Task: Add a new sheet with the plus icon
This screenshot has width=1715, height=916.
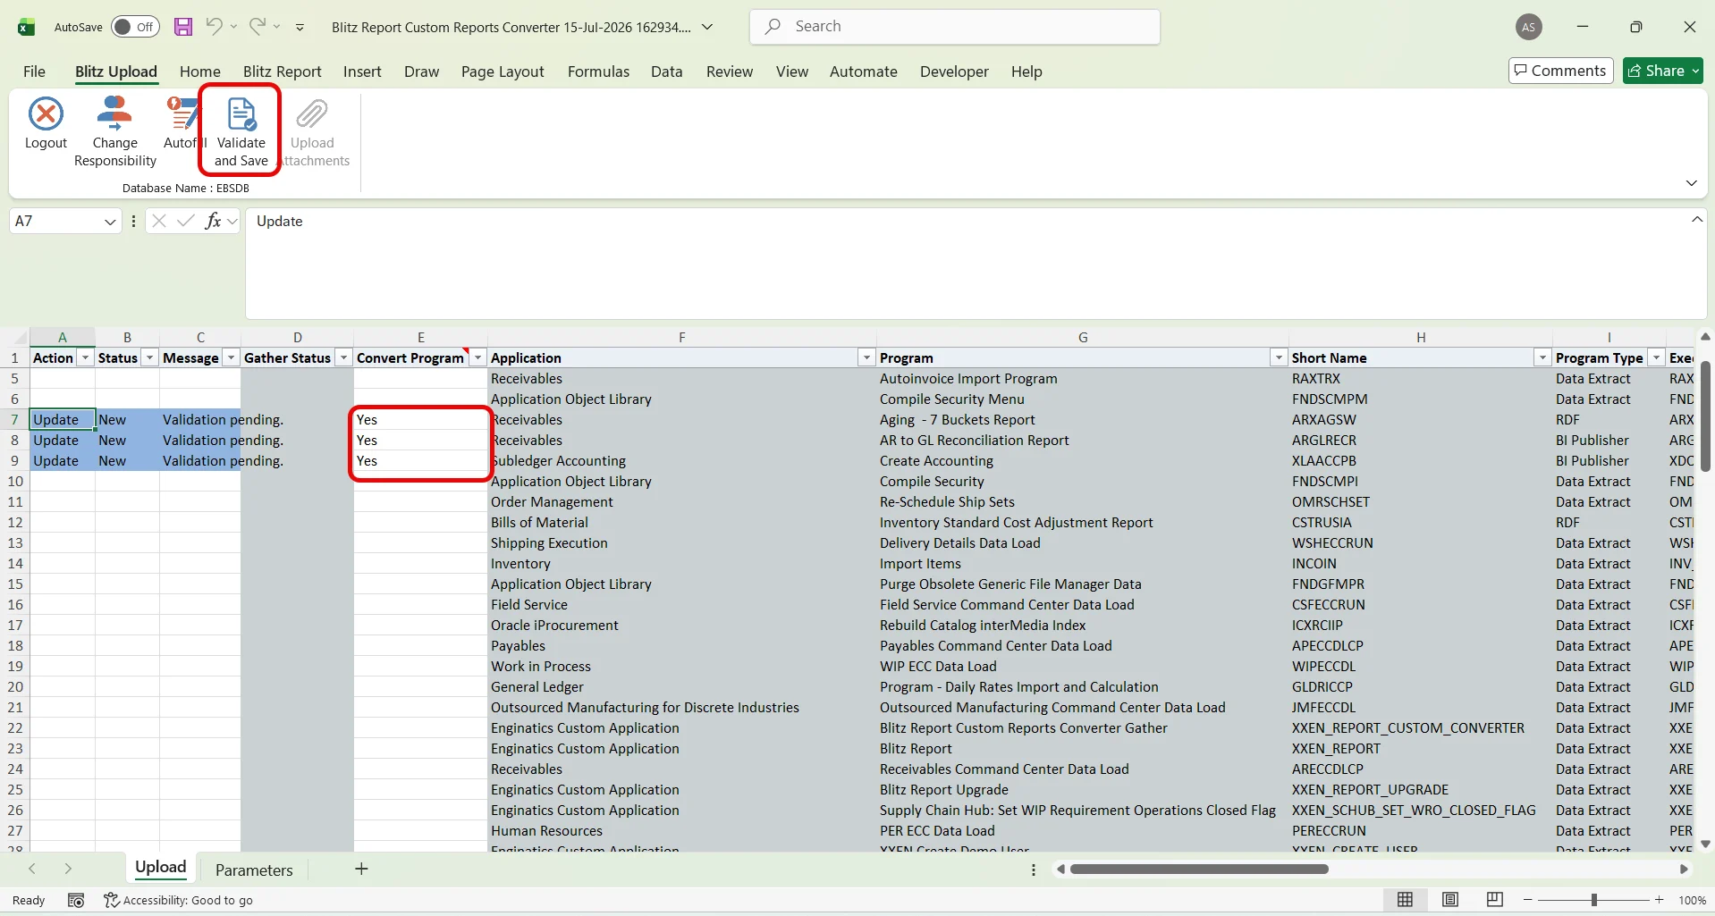Action: [x=361, y=869]
